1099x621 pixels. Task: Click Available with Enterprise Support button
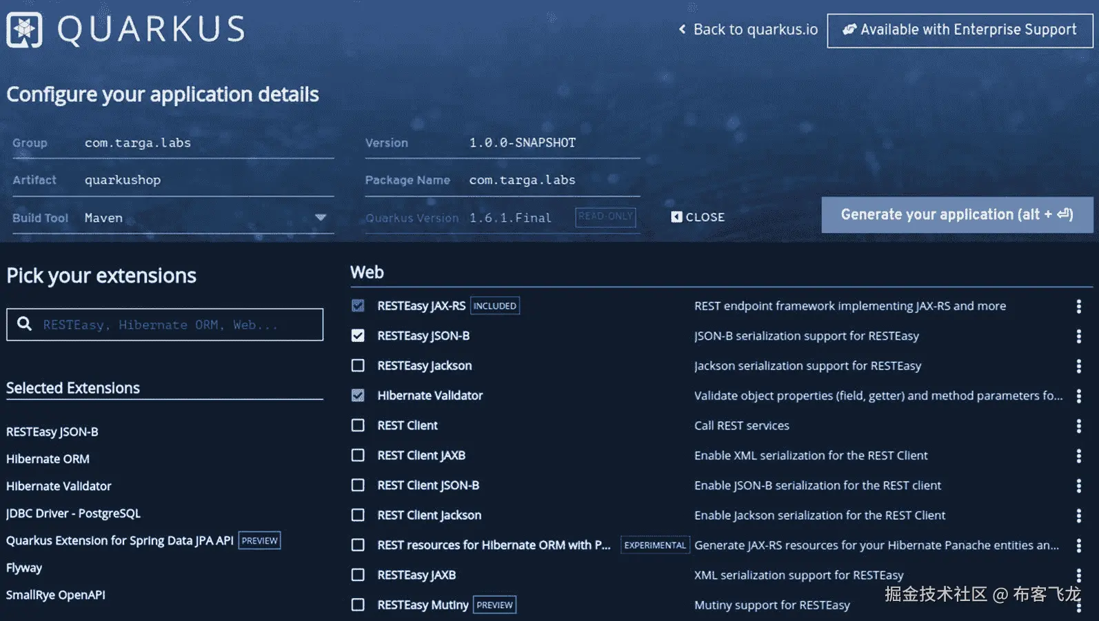coord(960,30)
